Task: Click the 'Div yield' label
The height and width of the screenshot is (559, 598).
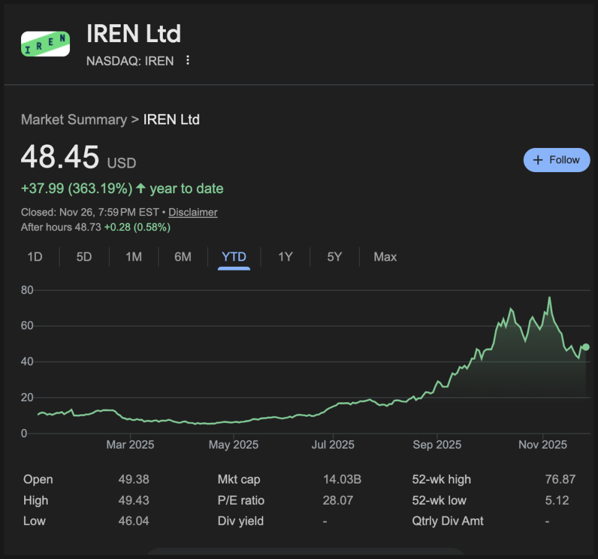Action: [x=241, y=521]
